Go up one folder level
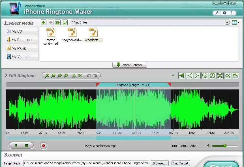Screen dimensions: 244x167 coord(57,22)
